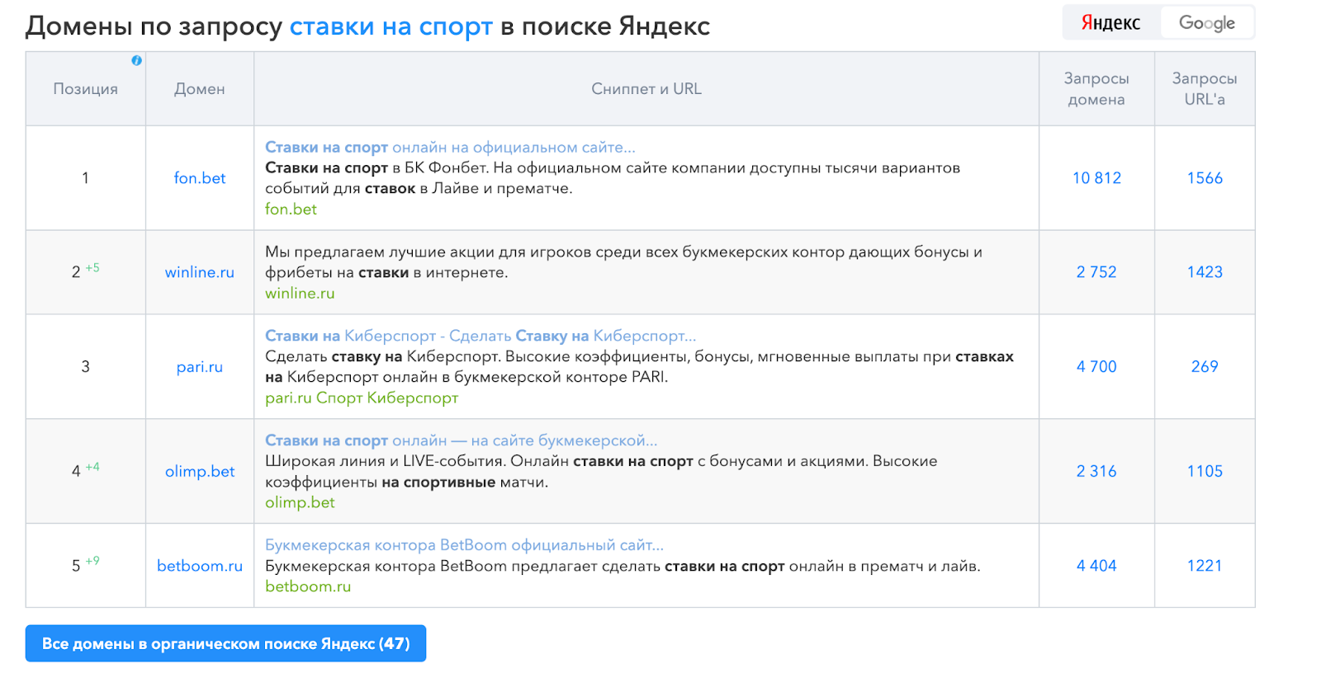The image size is (1321, 678).
Task: Click the Сниппет и URL column header
Action: click(646, 89)
